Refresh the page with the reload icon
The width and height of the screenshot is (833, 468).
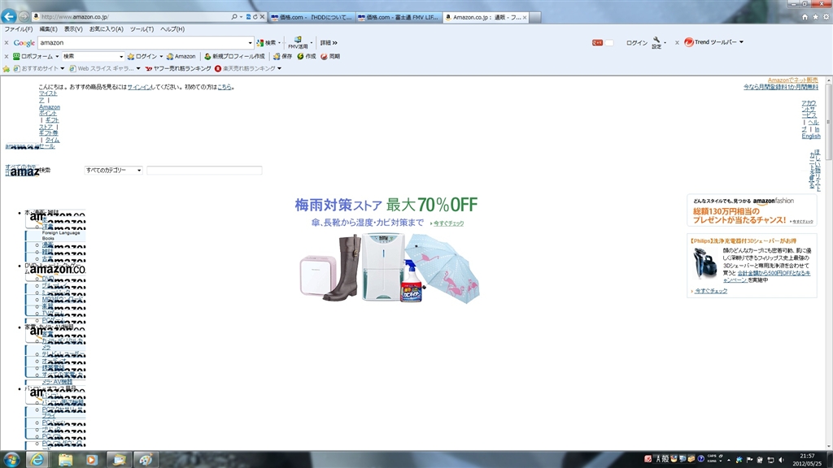tap(255, 16)
